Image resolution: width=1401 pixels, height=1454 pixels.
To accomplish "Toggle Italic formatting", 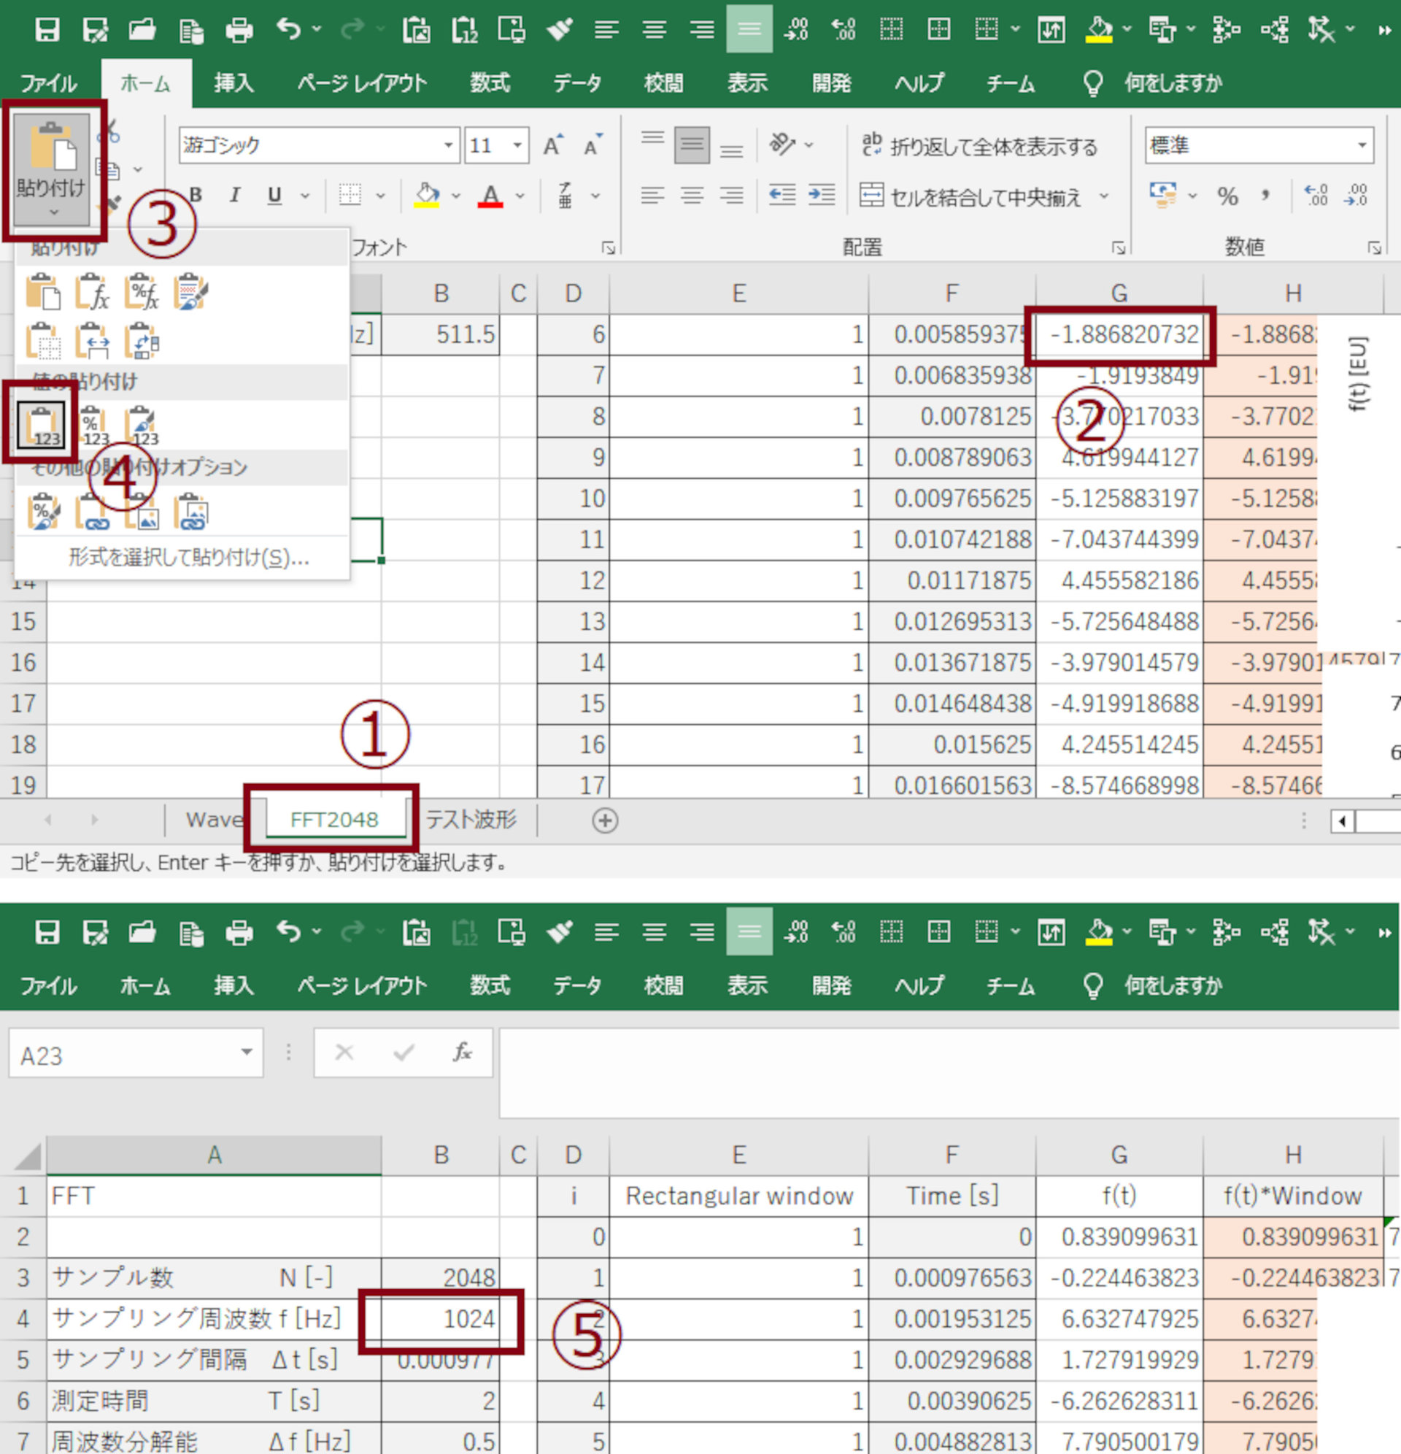I will pyautogui.click(x=234, y=195).
